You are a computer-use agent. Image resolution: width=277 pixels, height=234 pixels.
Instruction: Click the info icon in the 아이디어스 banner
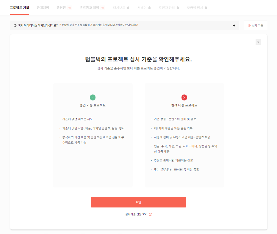pos(15,26)
